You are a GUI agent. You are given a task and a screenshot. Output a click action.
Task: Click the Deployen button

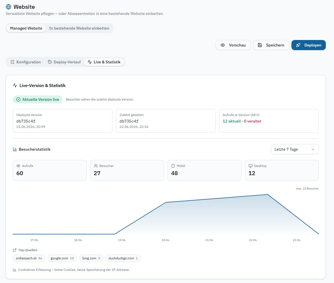point(308,45)
